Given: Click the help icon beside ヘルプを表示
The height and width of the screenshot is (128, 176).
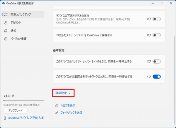Looking at the screenshot, I should click(x=56, y=105).
